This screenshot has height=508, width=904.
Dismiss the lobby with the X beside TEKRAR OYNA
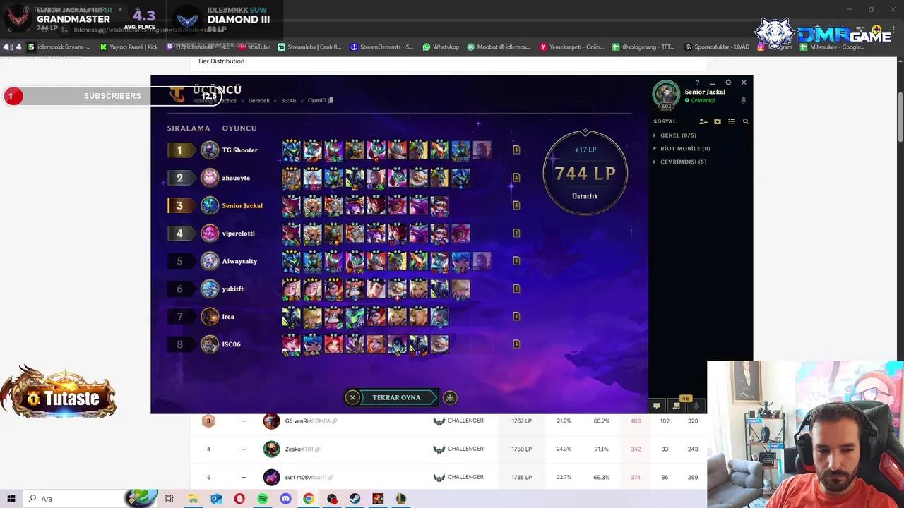[x=352, y=397]
